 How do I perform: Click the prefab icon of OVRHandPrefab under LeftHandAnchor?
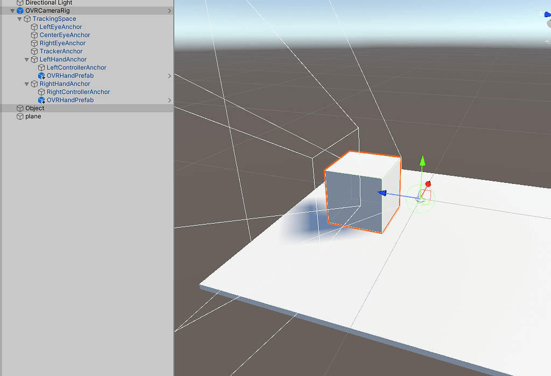[x=41, y=75]
